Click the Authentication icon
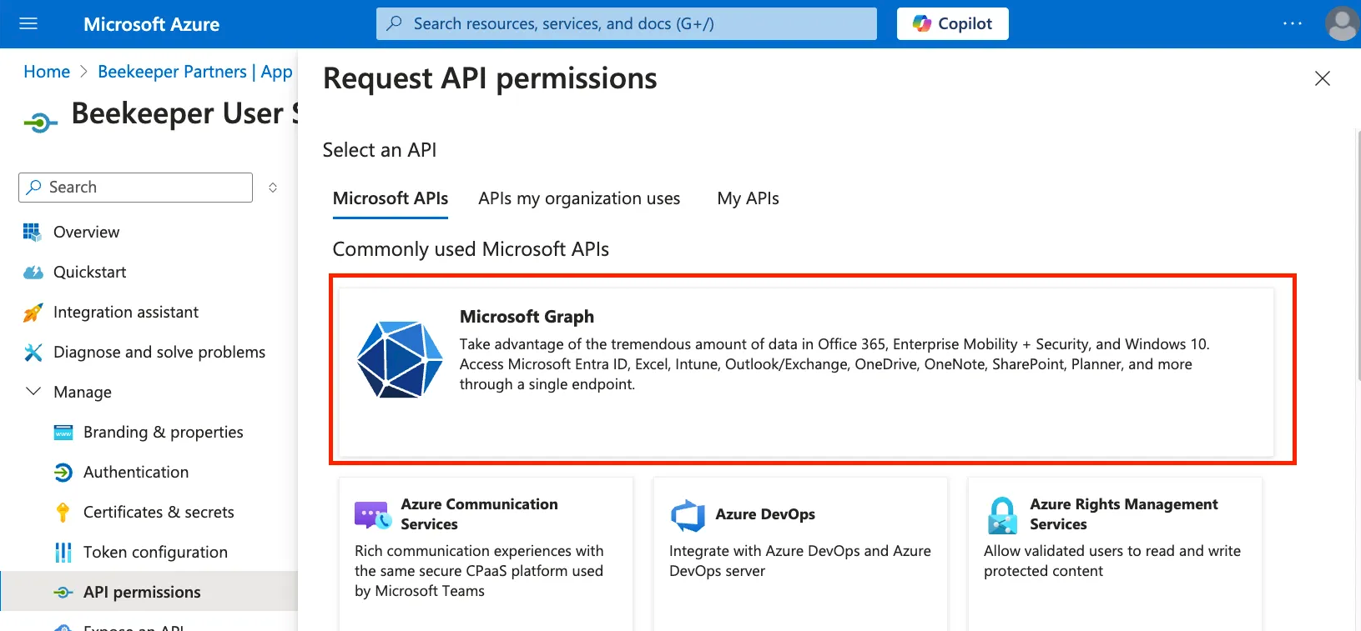The height and width of the screenshot is (631, 1361). pos(63,473)
